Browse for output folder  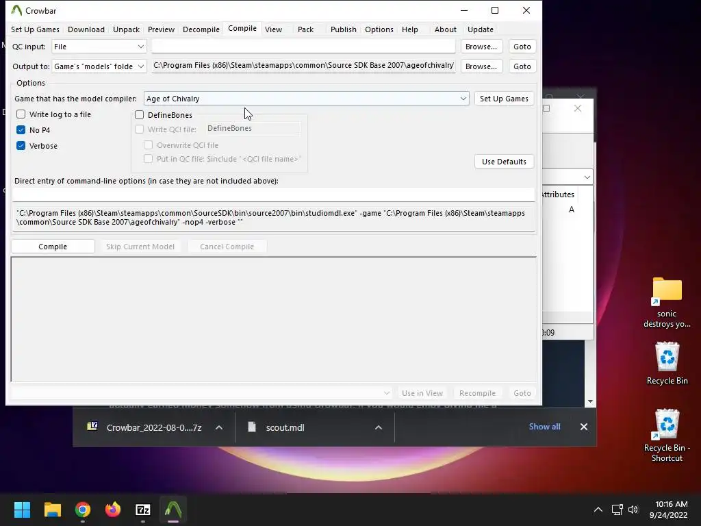pos(481,66)
